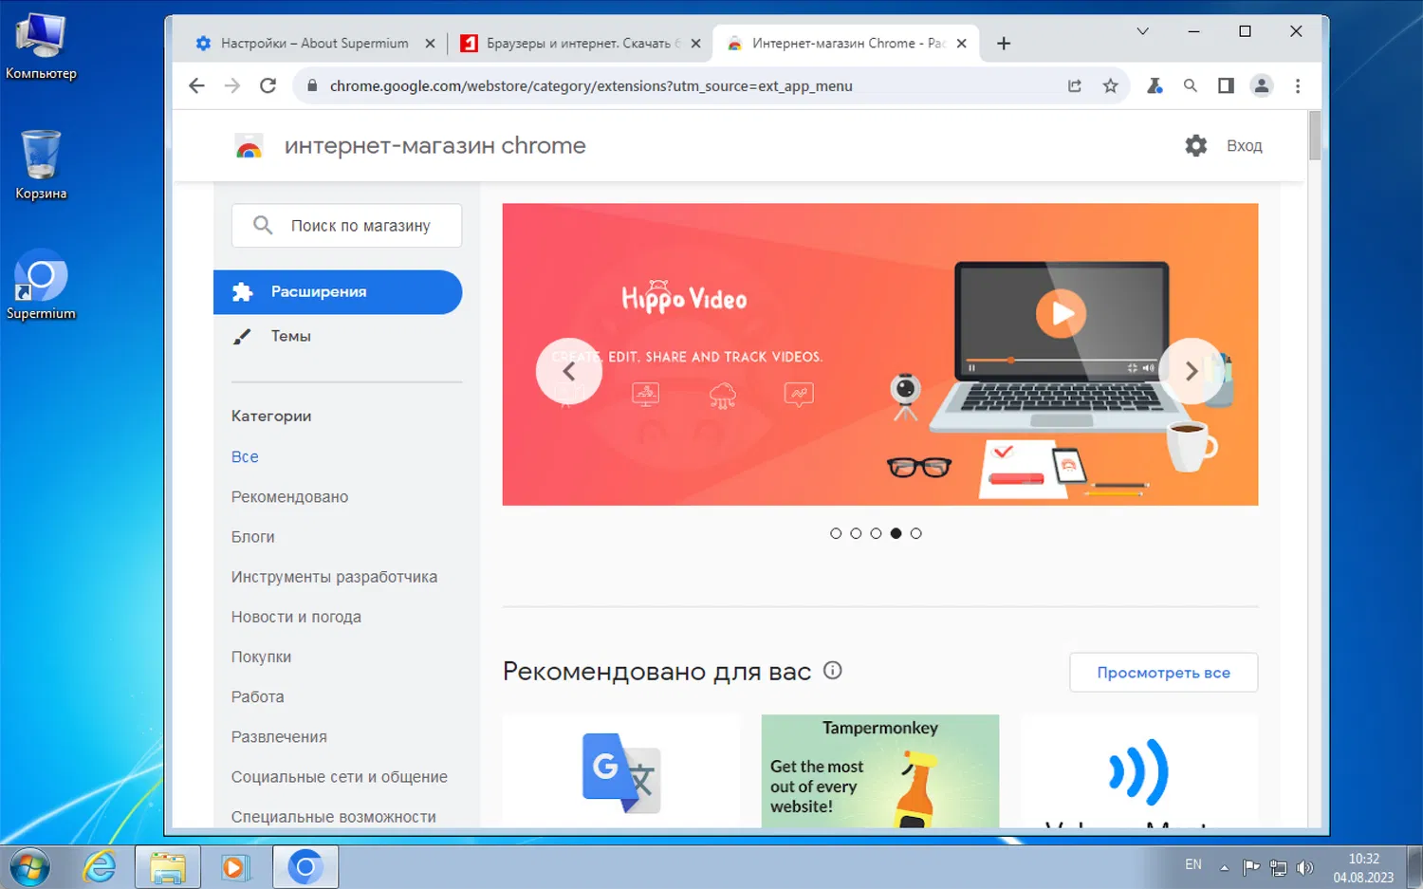
Task: Open the tab search dropdown arrow
Action: pos(1142,31)
